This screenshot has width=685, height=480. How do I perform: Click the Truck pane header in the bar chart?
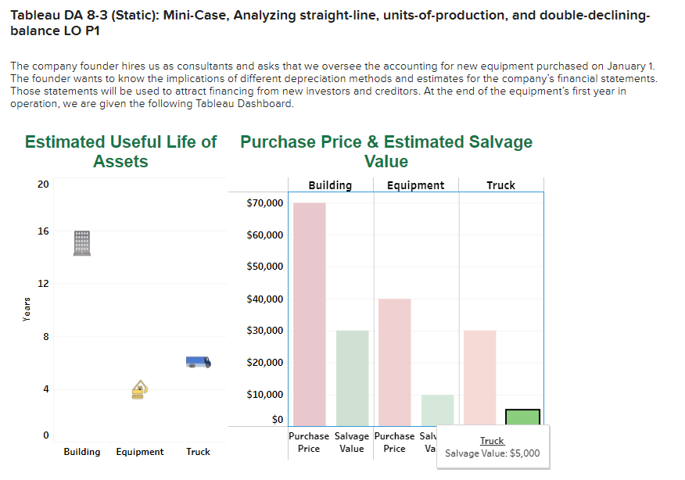pyautogui.click(x=500, y=184)
